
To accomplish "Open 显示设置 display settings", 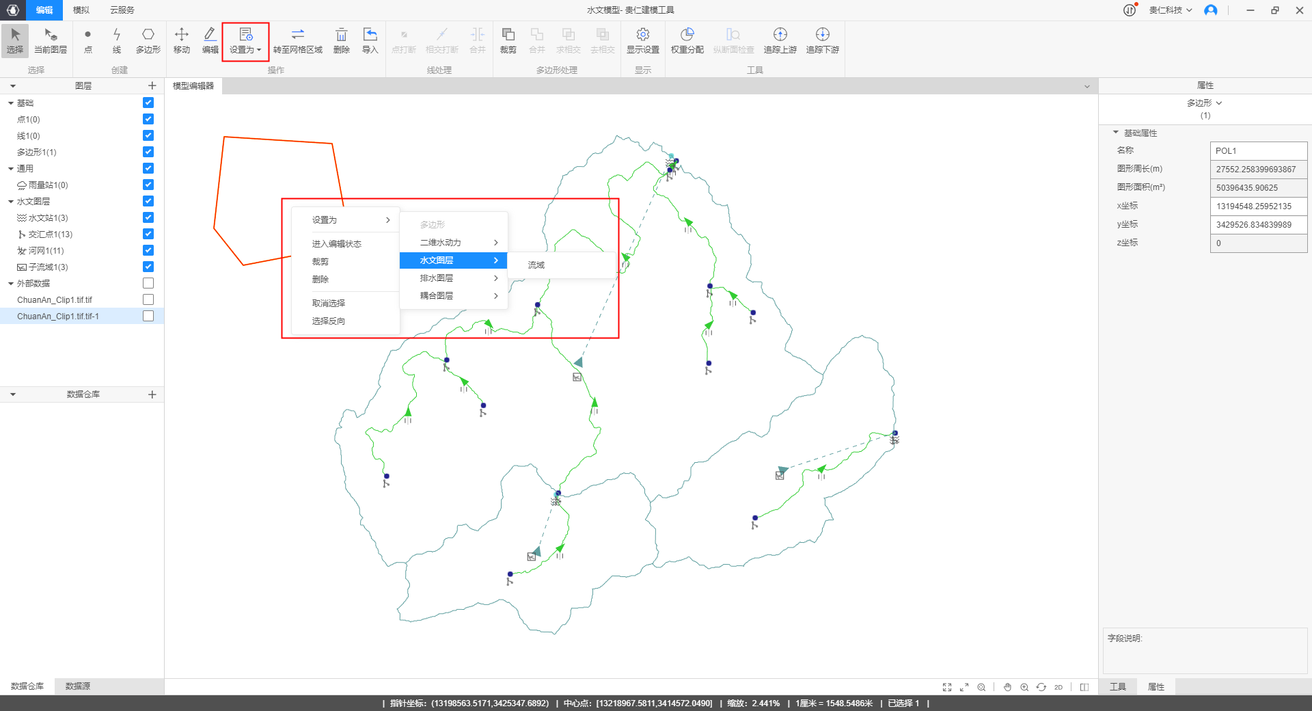I will coord(642,40).
